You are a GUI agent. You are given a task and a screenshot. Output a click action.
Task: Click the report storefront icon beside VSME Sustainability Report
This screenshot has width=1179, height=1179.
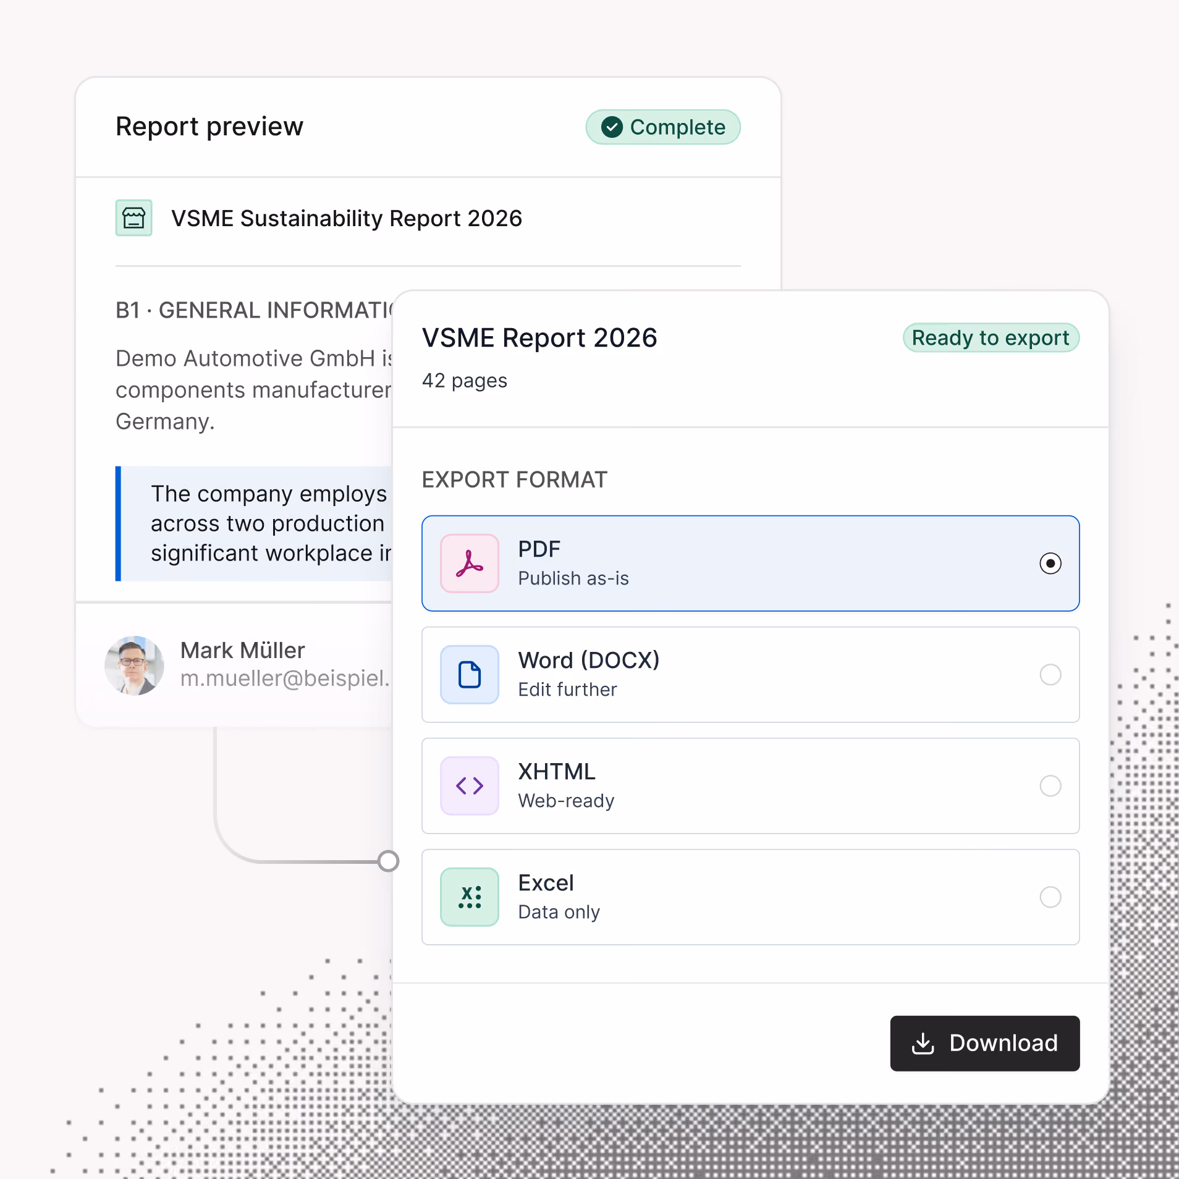pyautogui.click(x=134, y=218)
